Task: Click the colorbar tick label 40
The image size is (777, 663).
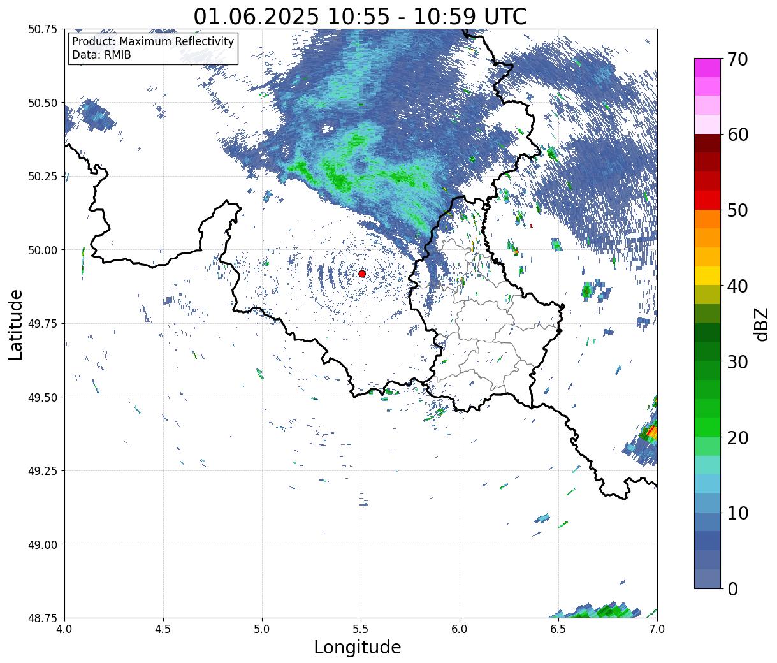Action: click(737, 286)
